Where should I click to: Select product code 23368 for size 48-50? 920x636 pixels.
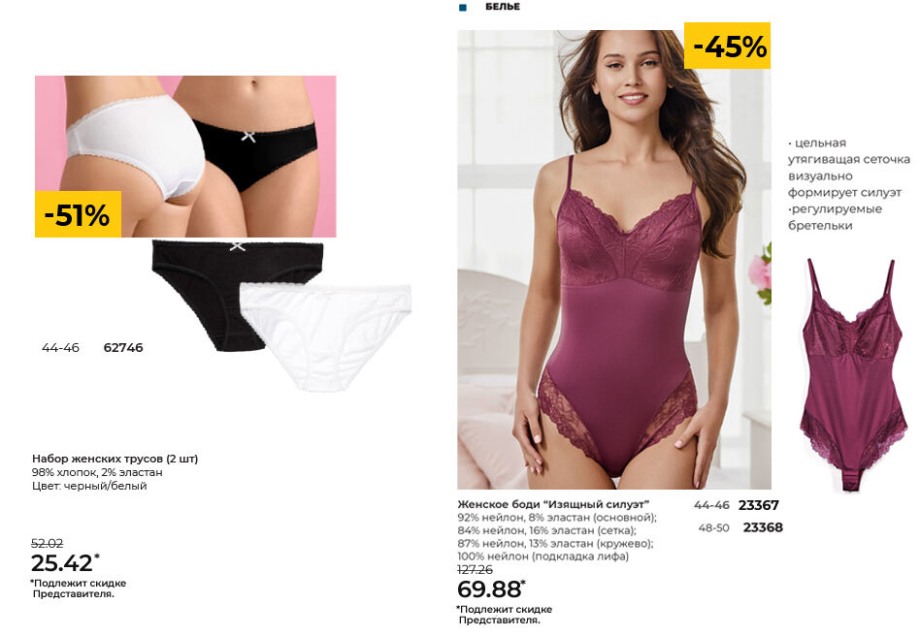tap(763, 527)
